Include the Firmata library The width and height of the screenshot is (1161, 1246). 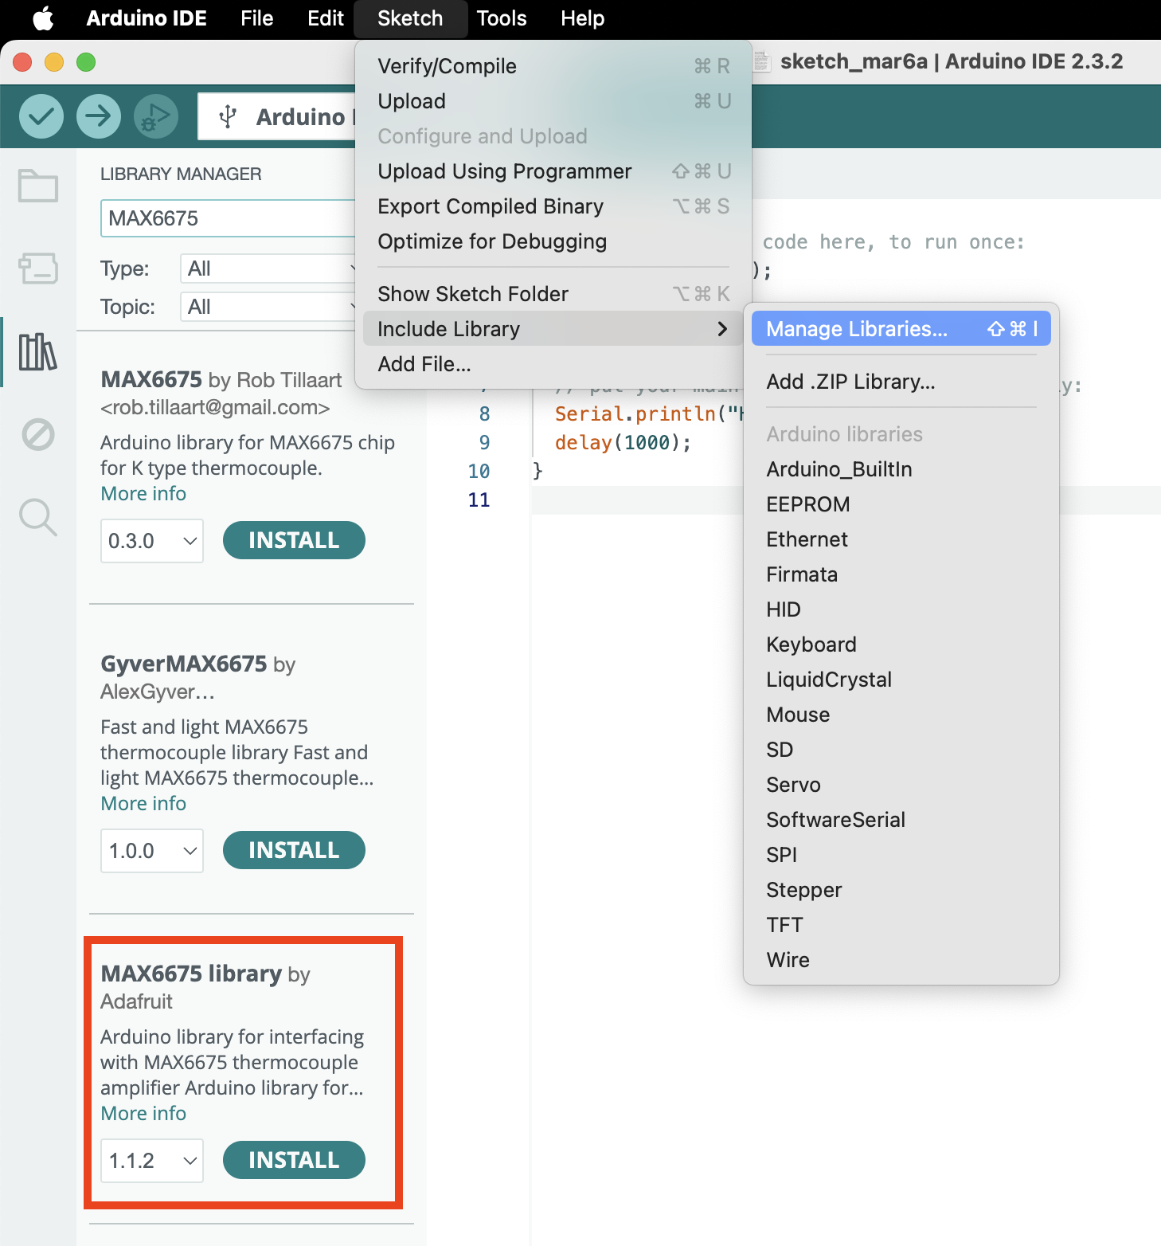(901, 574)
